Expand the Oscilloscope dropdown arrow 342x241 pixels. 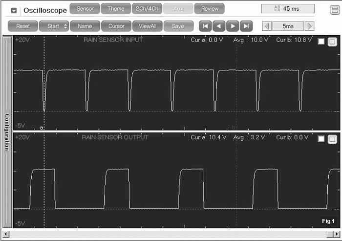pos(14,10)
